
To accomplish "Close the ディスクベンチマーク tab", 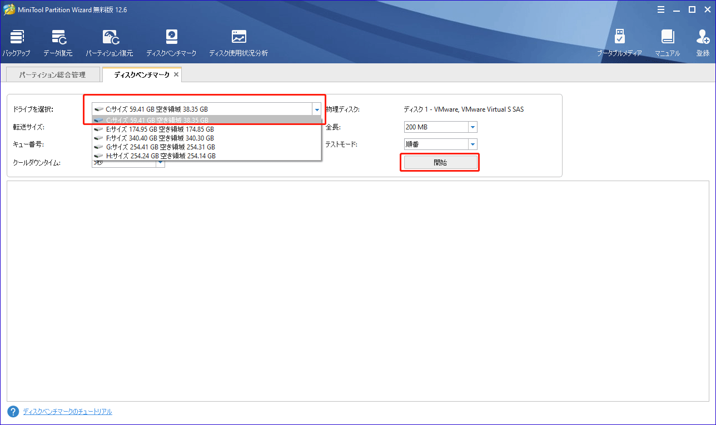I will click(177, 73).
